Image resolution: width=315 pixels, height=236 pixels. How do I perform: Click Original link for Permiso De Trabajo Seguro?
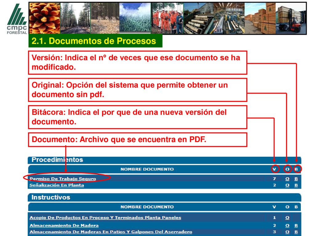[287, 179]
